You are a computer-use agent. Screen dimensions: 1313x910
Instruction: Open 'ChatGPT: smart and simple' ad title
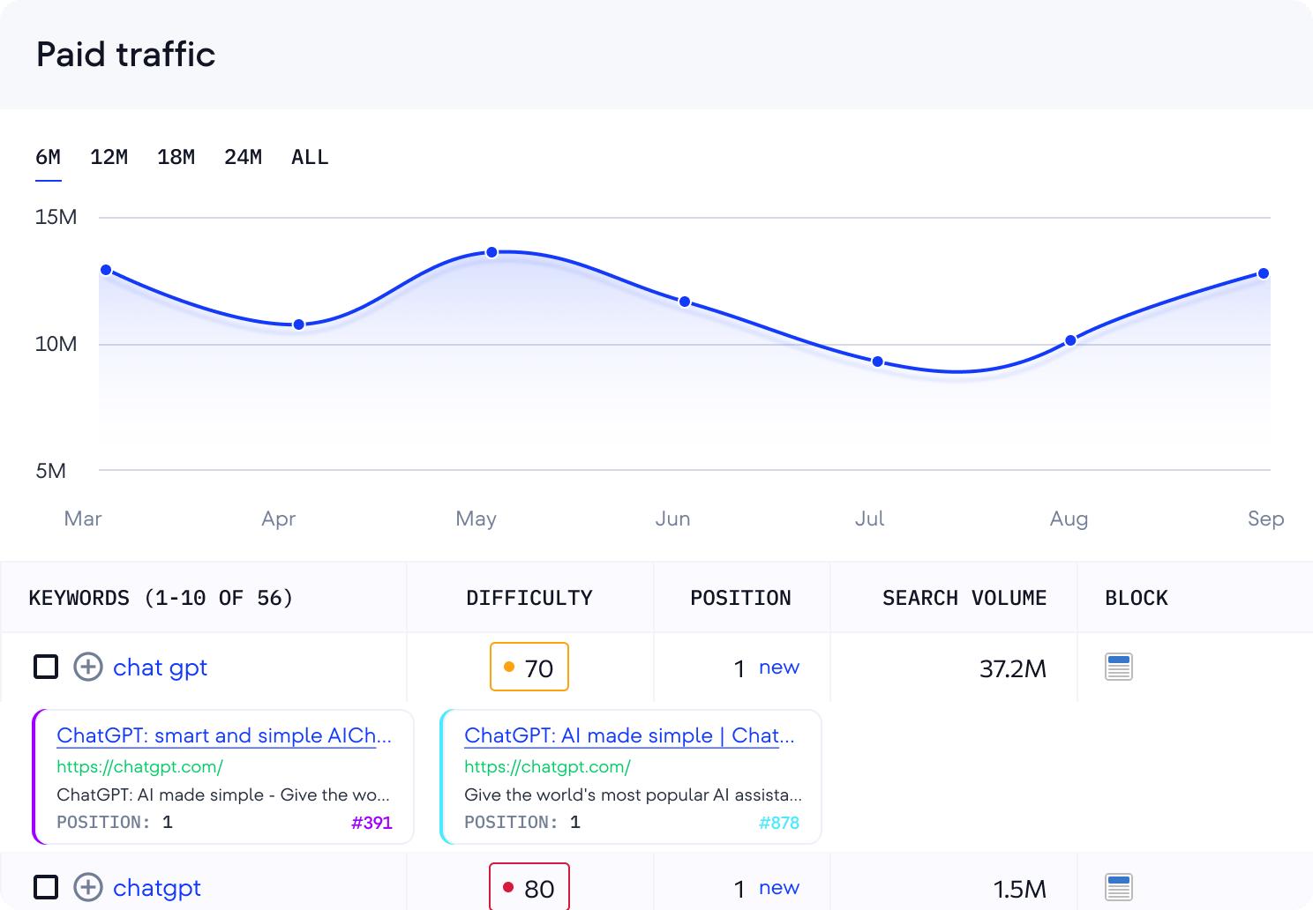coord(224,735)
